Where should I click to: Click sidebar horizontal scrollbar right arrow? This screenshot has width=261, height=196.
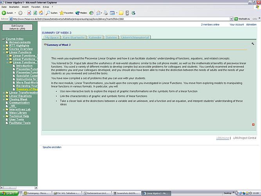click(x=36, y=188)
